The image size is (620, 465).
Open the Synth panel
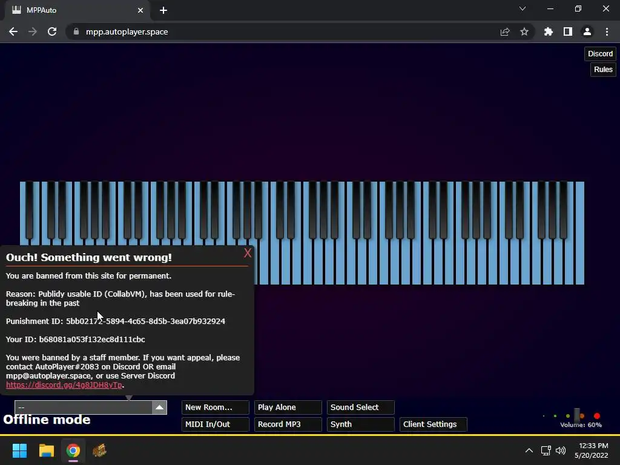tap(361, 424)
